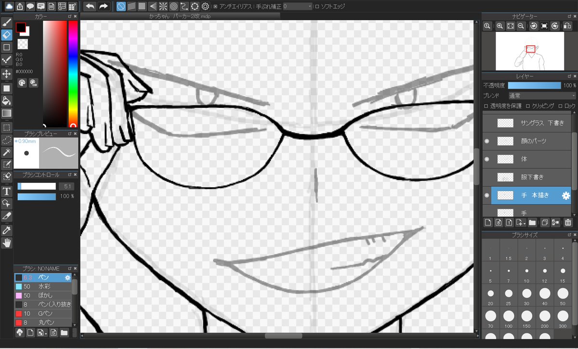This screenshot has width=578, height=349.
Task: Select the Gradient tool
Action: [7, 113]
